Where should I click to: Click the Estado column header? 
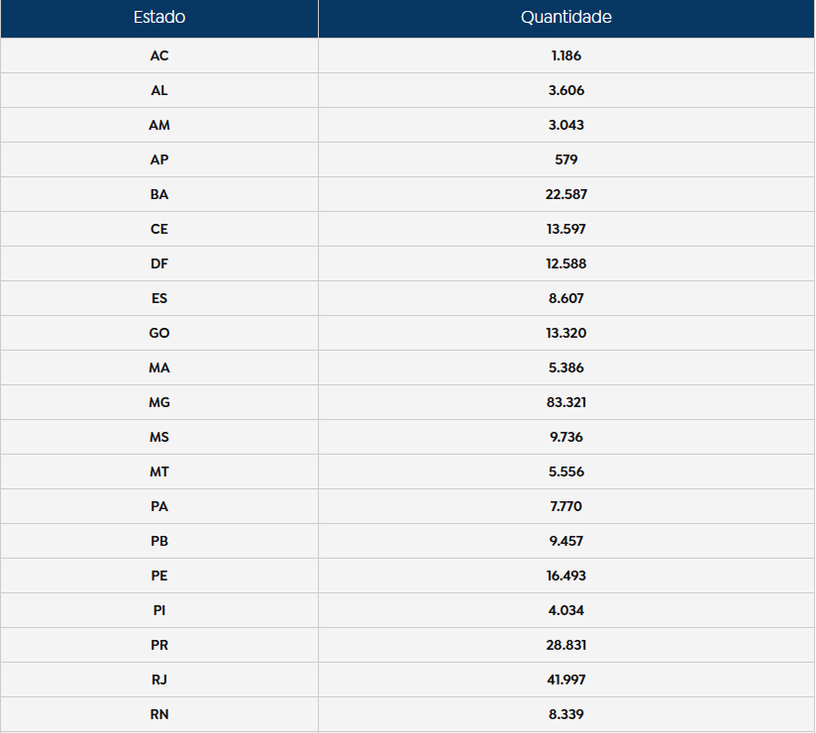pyautogui.click(x=159, y=18)
